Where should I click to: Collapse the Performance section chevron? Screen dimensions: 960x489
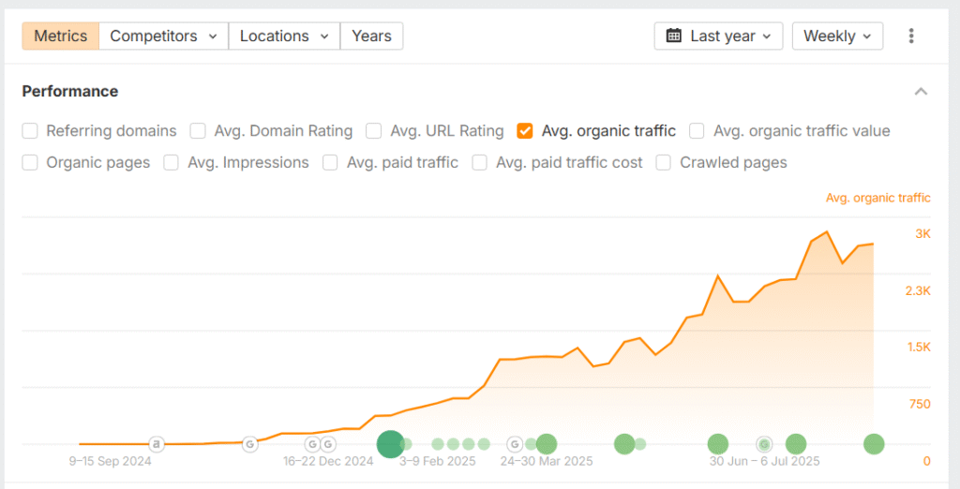click(921, 92)
